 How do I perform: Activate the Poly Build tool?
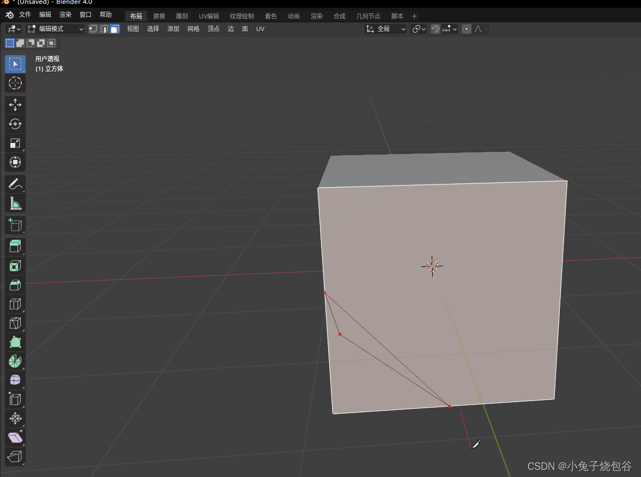coord(15,342)
